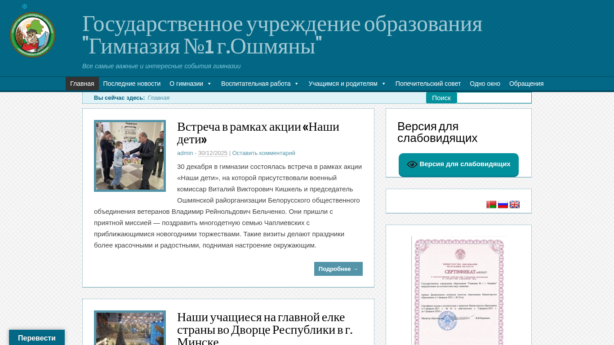Switch site language to English flag
The height and width of the screenshot is (345, 614).
click(x=515, y=205)
